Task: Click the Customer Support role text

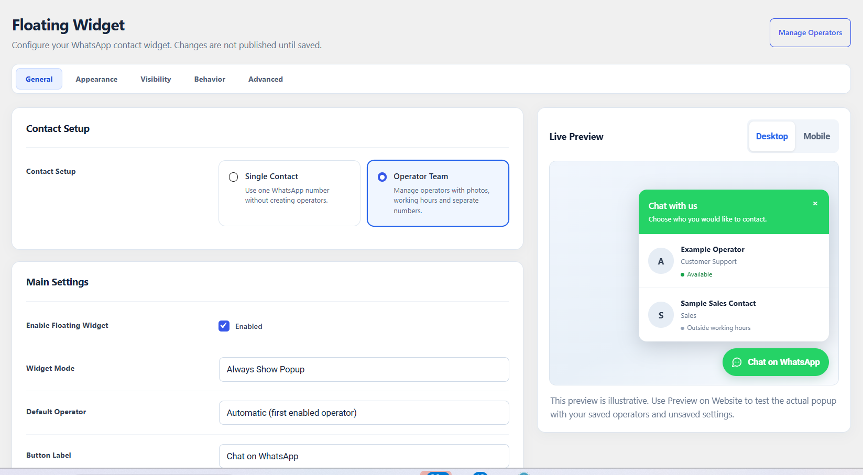Action: coord(708,262)
